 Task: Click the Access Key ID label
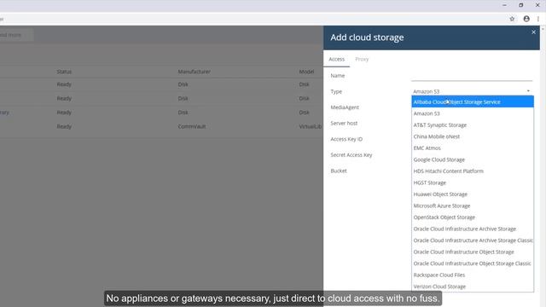coord(346,139)
